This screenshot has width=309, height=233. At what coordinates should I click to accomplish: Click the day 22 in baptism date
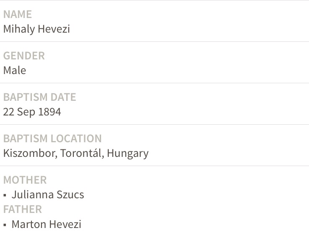pos(8,112)
